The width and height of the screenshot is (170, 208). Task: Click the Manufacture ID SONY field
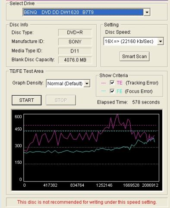click(x=75, y=42)
